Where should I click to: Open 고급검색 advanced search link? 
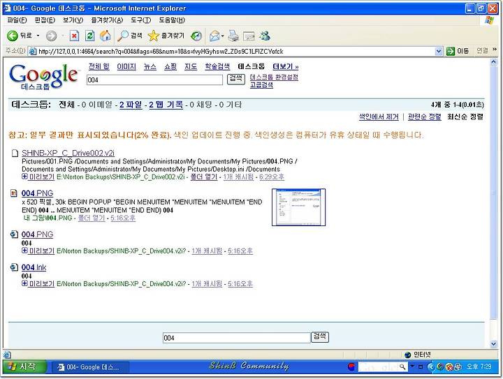pyautogui.click(x=261, y=85)
